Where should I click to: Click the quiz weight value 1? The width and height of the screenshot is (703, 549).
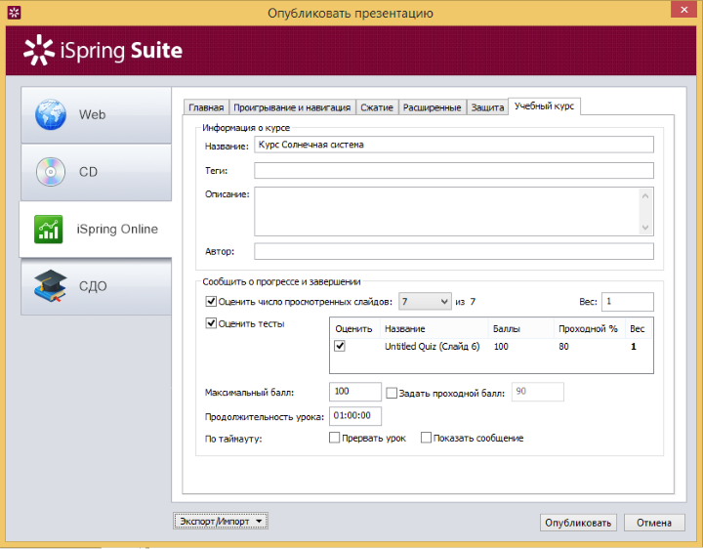[634, 346]
